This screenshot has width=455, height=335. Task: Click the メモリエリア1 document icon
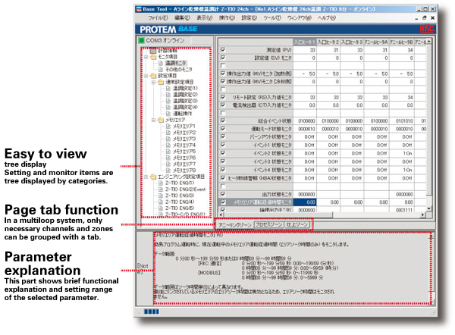point(168,127)
